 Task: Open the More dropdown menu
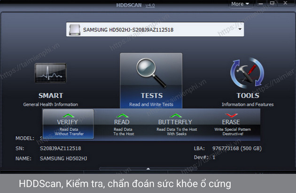240,4
